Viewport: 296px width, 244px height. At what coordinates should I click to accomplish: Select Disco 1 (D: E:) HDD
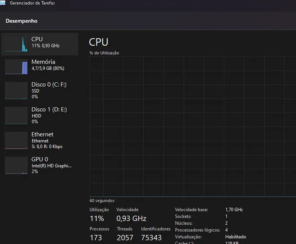(40, 115)
